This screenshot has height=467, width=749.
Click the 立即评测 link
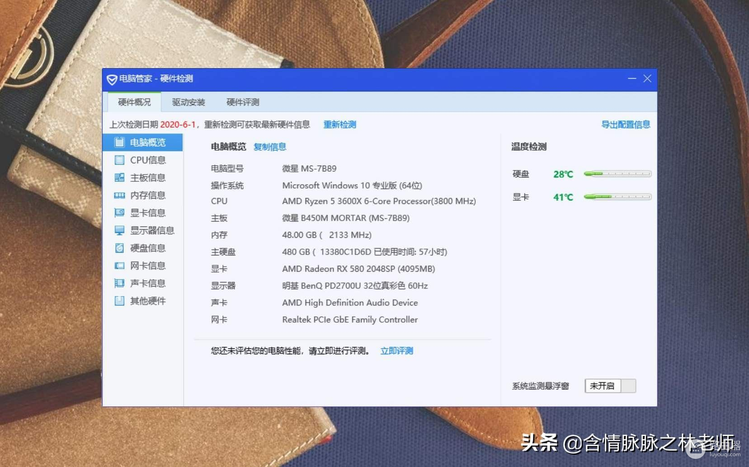coord(397,351)
